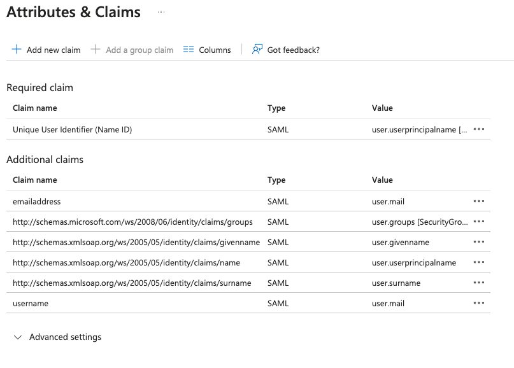This screenshot has height=368, width=514.
Task: Open the Columns icon in toolbar
Action: (x=189, y=50)
